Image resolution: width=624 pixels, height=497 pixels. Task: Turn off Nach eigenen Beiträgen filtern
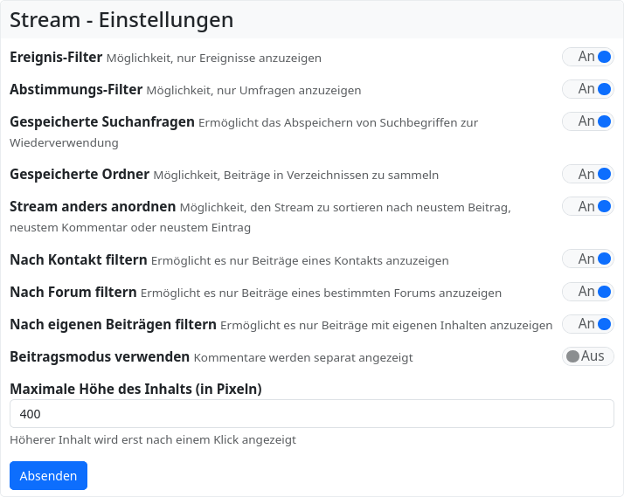pyautogui.click(x=588, y=324)
